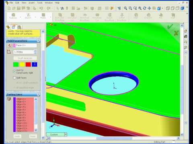
Task: Open the Help menu
Action: tap(57, 2)
